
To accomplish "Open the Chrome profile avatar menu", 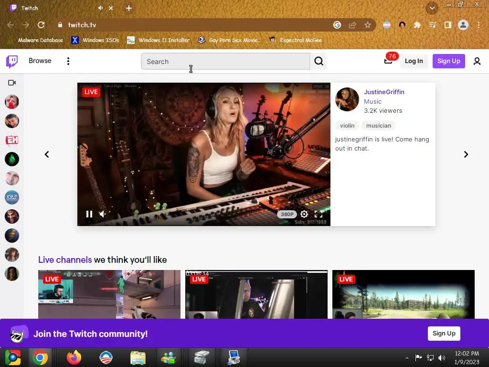I will pyautogui.click(x=463, y=25).
